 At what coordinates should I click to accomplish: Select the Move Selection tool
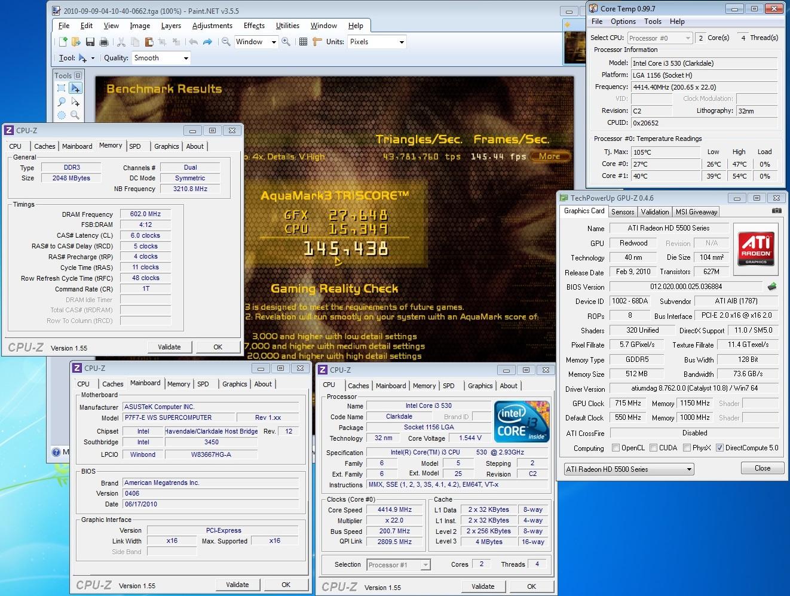point(75,102)
